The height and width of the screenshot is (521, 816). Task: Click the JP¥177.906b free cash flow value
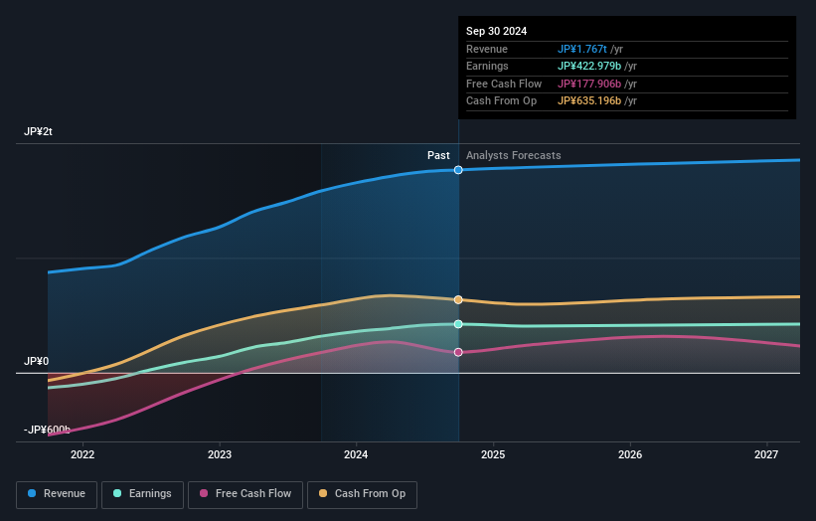pos(589,84)
